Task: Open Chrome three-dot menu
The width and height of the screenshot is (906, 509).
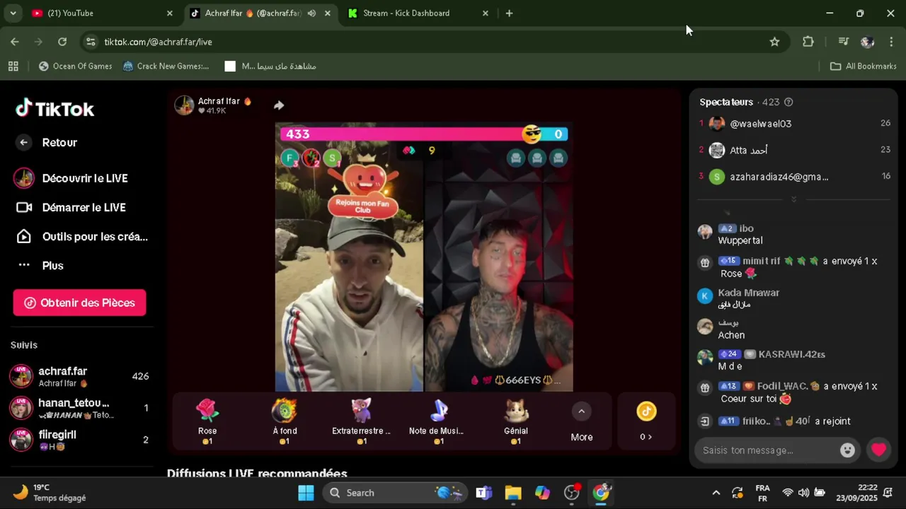Action: tap(891, 42)
